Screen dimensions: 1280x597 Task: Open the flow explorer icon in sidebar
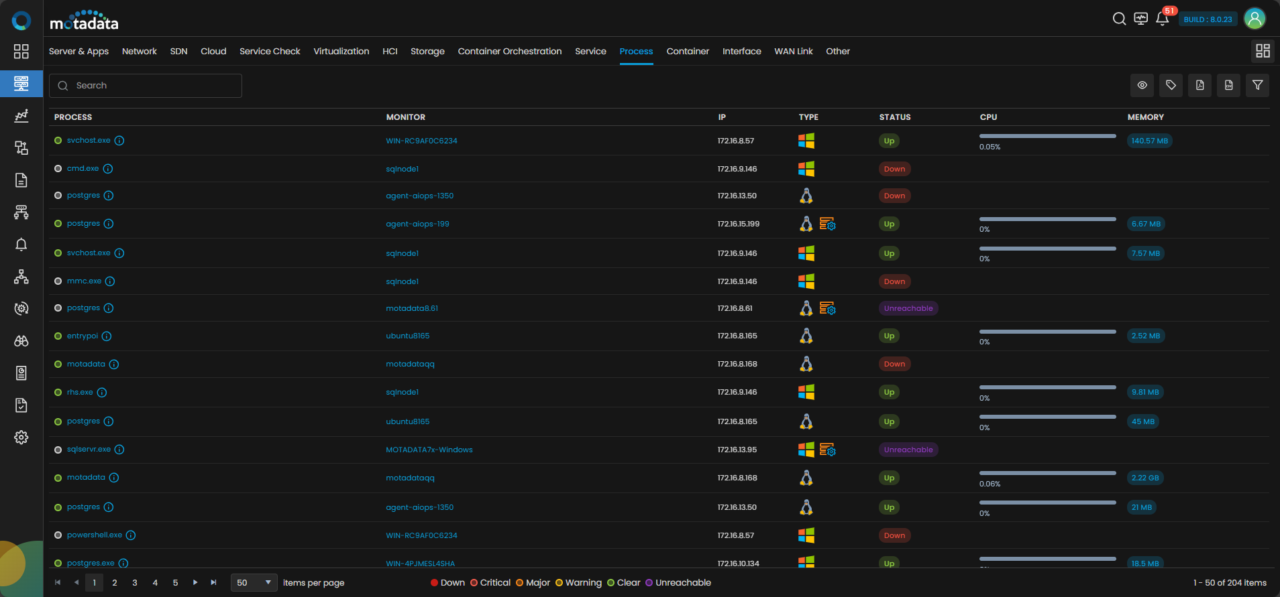21,212
